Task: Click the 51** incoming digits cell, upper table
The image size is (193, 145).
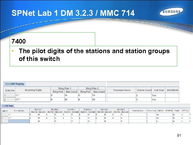Action: tap(33, 100)
